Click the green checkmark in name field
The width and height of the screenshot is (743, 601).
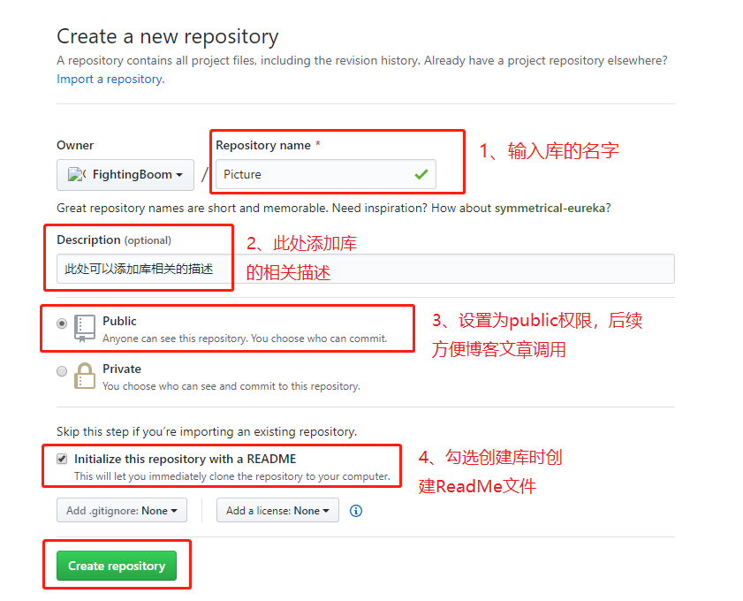pyautogui.click(x=421, y=174)
